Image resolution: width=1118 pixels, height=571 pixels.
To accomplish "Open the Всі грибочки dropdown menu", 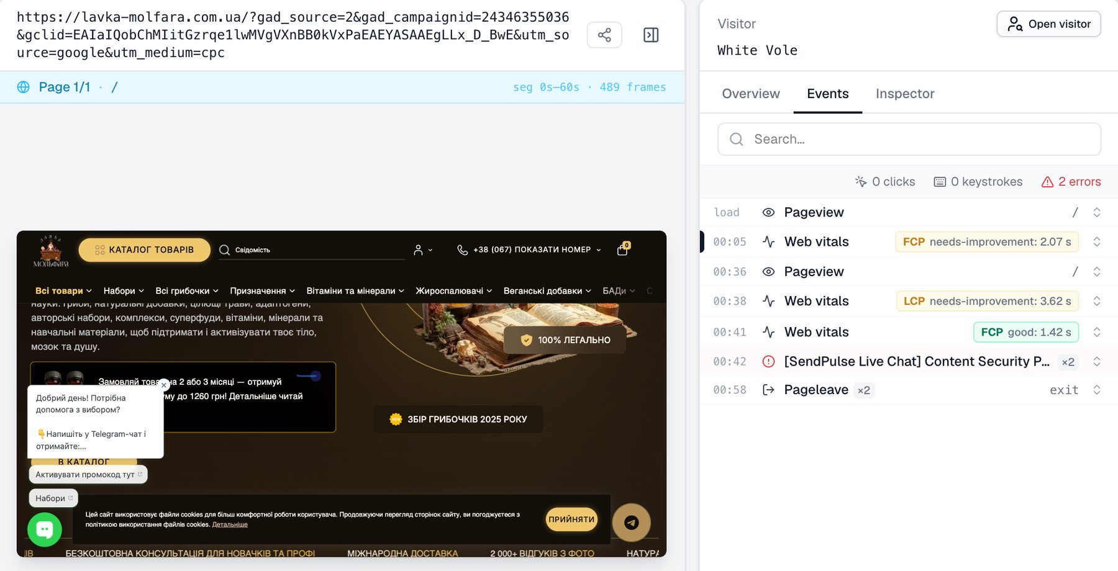I will click(187, 290).
